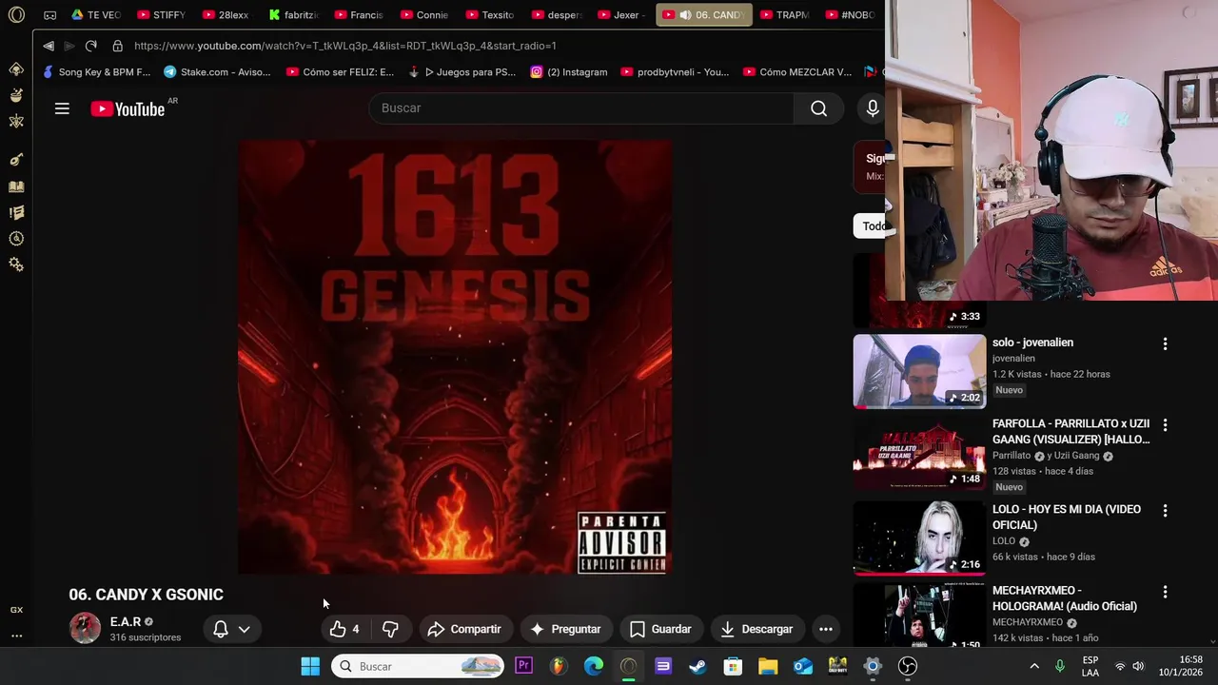
Task: Open the E.A.R channel name link
Action: (126, 621)
